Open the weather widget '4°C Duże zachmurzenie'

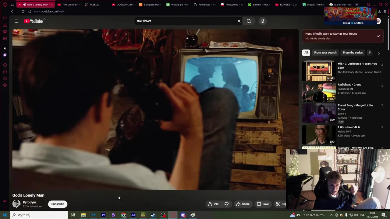308,215
